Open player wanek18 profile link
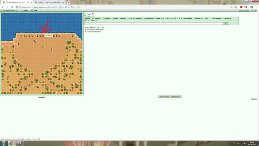This screenshot has width=259, height=146. tap(228, 18)
